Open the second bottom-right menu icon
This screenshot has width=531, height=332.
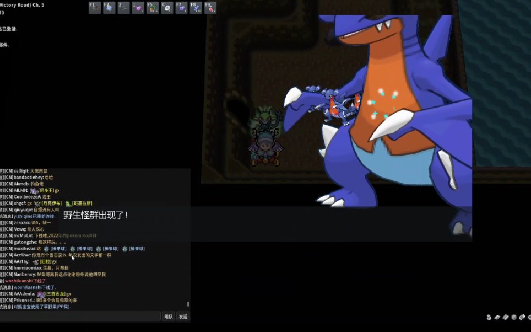497,317
